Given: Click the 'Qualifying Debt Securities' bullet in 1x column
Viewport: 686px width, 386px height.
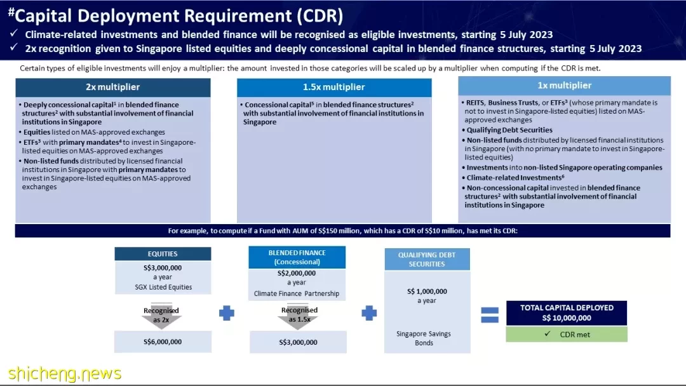Looking at the screenshot, I should point(508,130).
